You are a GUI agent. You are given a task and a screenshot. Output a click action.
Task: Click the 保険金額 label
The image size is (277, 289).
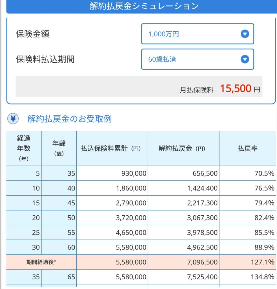point(32,34)
